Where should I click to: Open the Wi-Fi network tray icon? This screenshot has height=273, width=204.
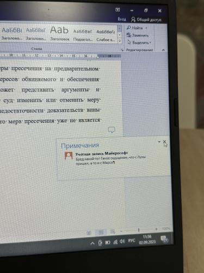pos(115,242)
